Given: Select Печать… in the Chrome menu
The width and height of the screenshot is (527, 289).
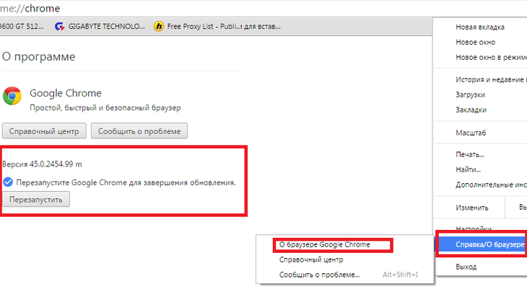Looking at the screenshot, I should pos(469,154).
